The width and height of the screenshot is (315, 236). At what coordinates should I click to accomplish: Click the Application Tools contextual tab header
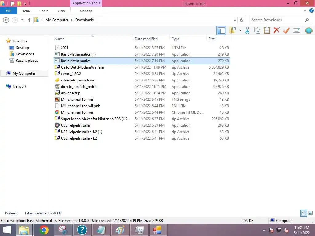tap(86, 3)
